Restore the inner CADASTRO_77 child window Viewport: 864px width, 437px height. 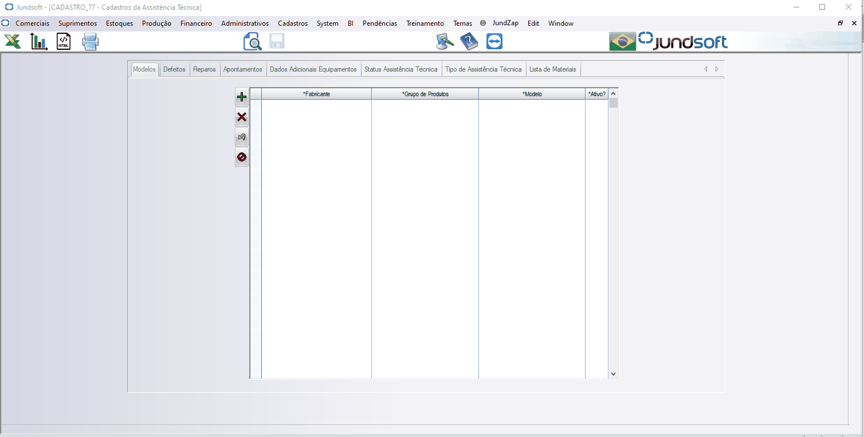point(840,23)
